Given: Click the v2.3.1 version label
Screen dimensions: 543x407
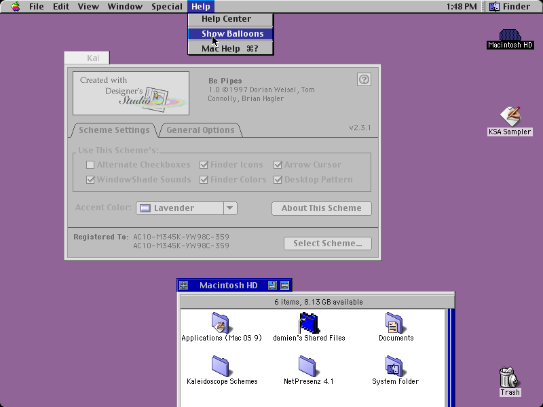Looking at the screenshot, I should [x=360, y=128].
